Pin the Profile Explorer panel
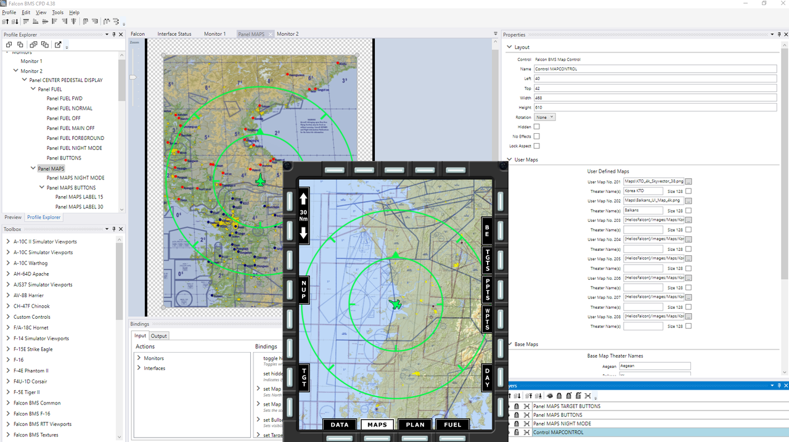The width and height of the screenshot is (789, 442). click(x=114, y=35)
